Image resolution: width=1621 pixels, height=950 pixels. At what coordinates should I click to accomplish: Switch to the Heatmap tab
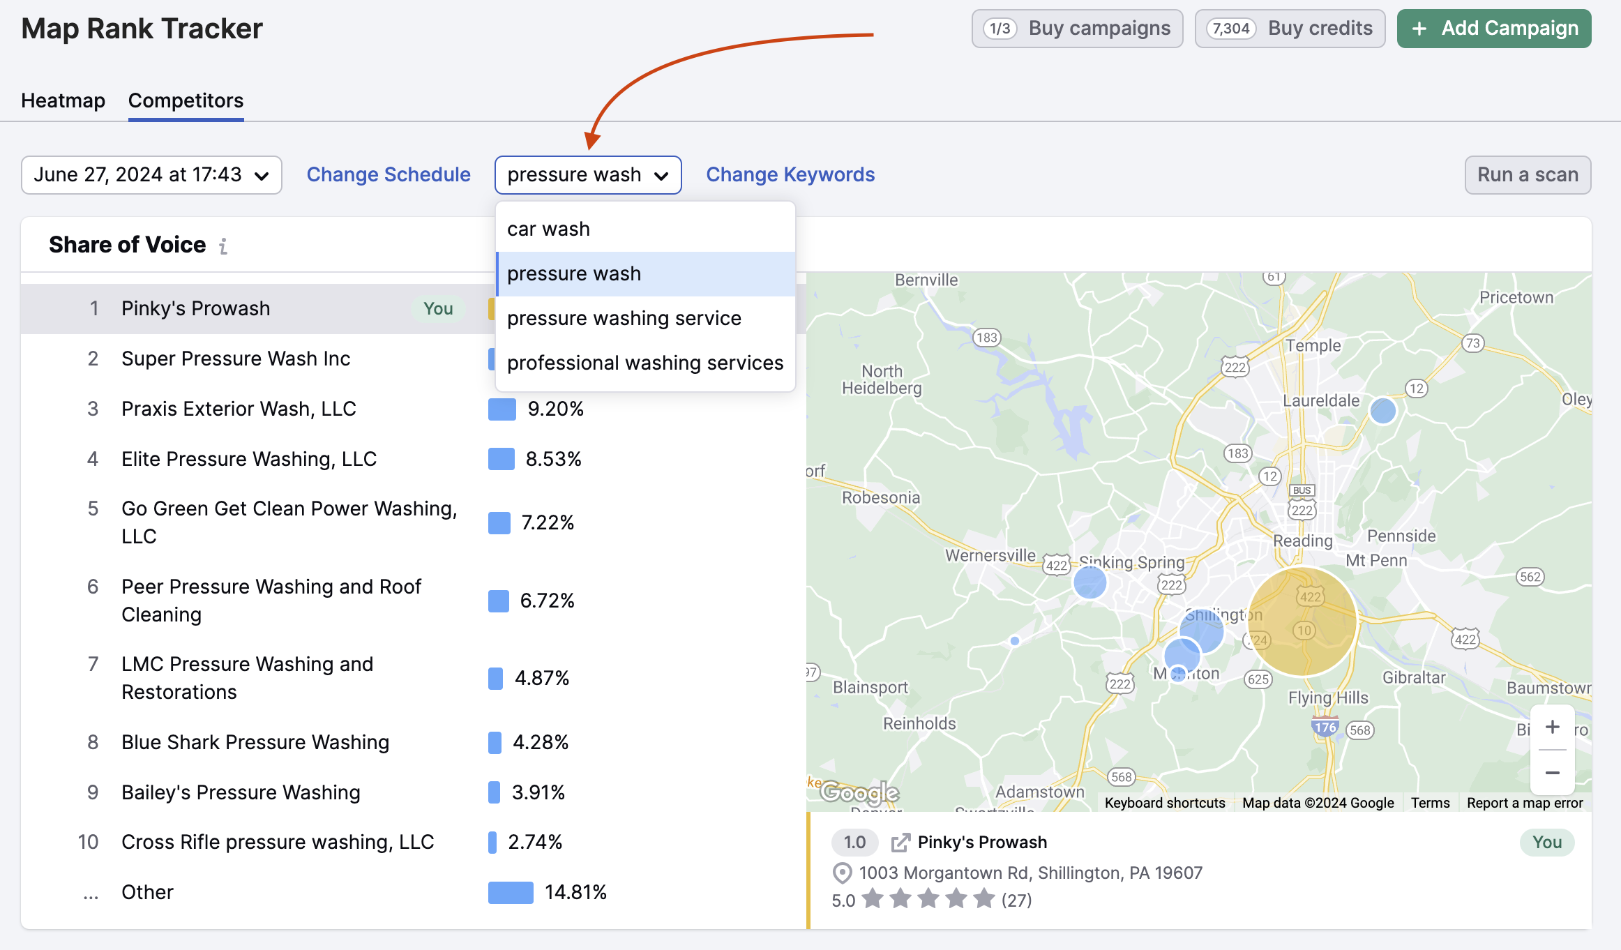tap(63, 101)
